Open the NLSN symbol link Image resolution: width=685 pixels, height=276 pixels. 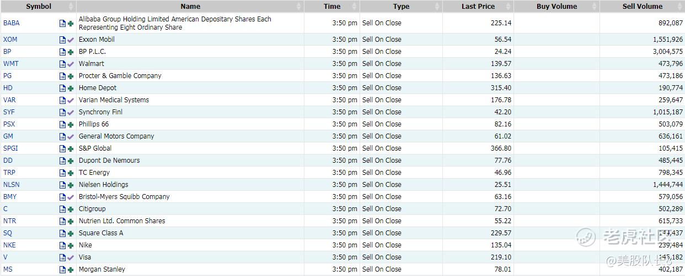tap(11, 185)
